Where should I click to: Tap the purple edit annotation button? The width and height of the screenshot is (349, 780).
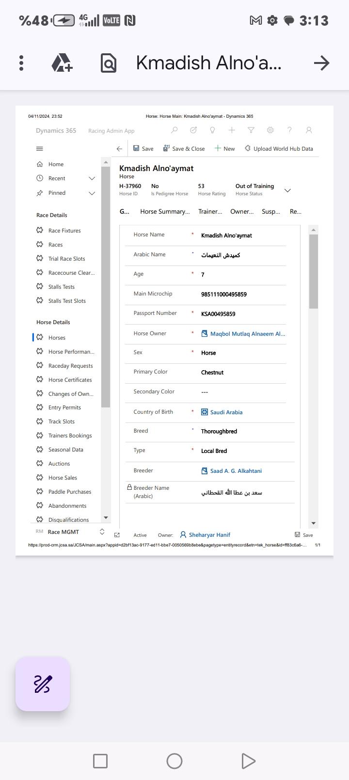tap(43, 684)
